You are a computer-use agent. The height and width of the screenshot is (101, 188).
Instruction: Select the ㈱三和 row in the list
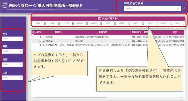(x=108, y=41)
